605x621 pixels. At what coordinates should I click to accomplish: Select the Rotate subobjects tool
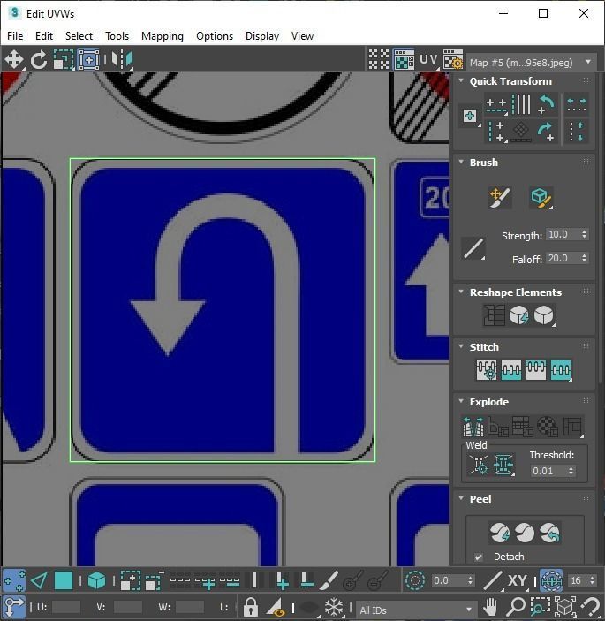pos(38,60)
